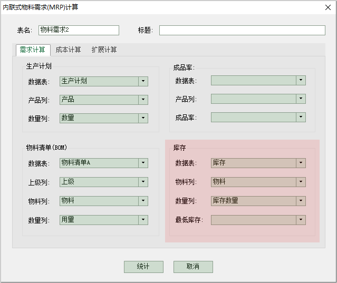Expand 库存 物料列 dropdown

(x=301, y=182)
